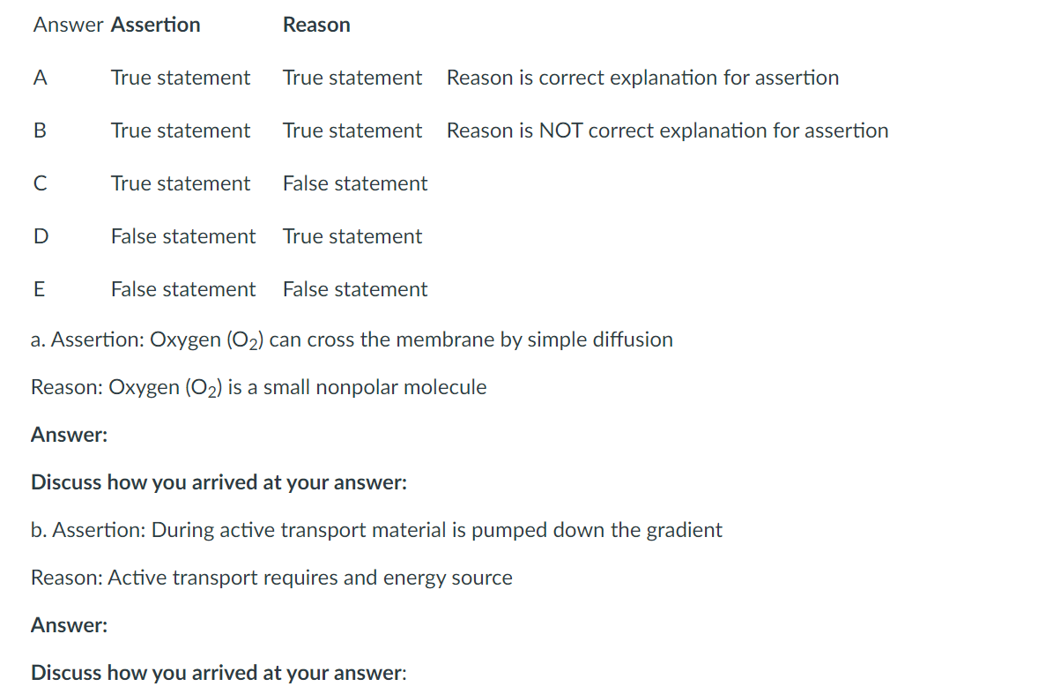Select answer letter B in the table

(x=39, y=131)
